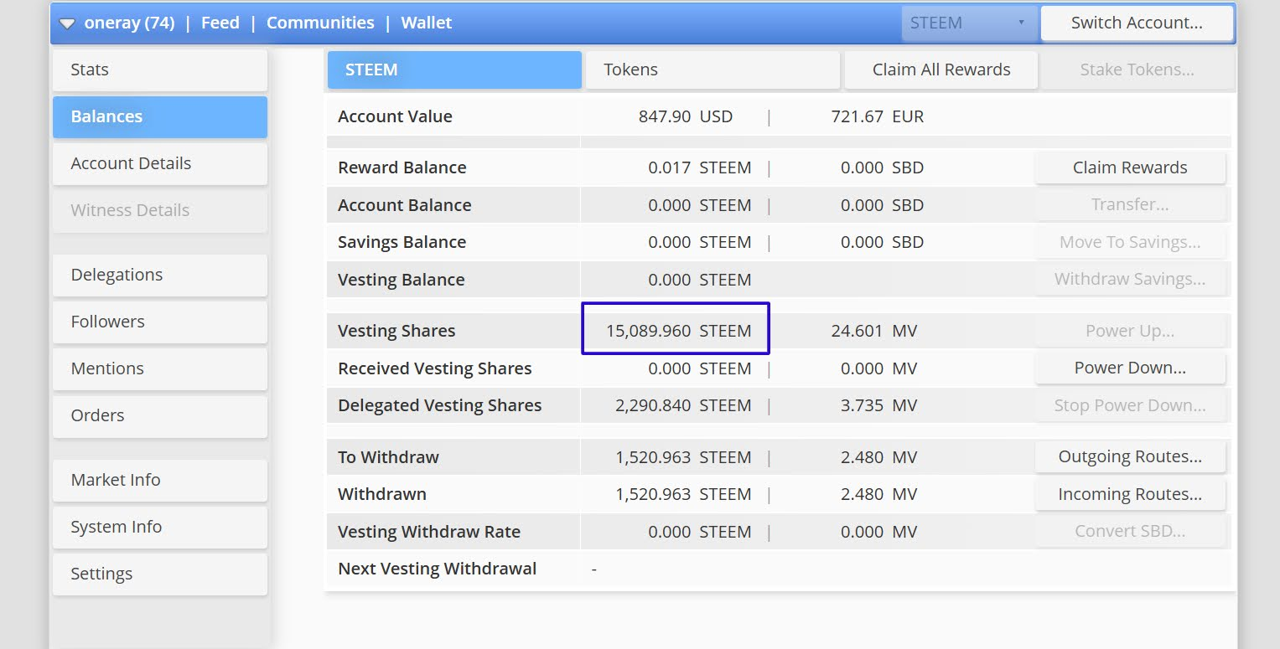This screenshot has width=1280, height=649.
Task: Open Mentions in the sidebar
Action: 160,369
